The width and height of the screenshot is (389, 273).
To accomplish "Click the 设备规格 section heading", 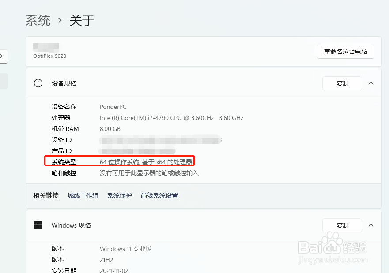I will [64, 83].
